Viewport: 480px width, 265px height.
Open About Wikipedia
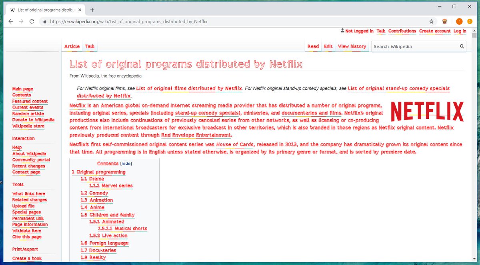[29, 154]
